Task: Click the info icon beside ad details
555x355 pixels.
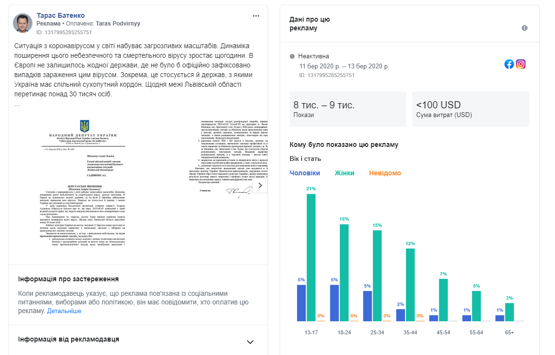Action: pos(525,28)
